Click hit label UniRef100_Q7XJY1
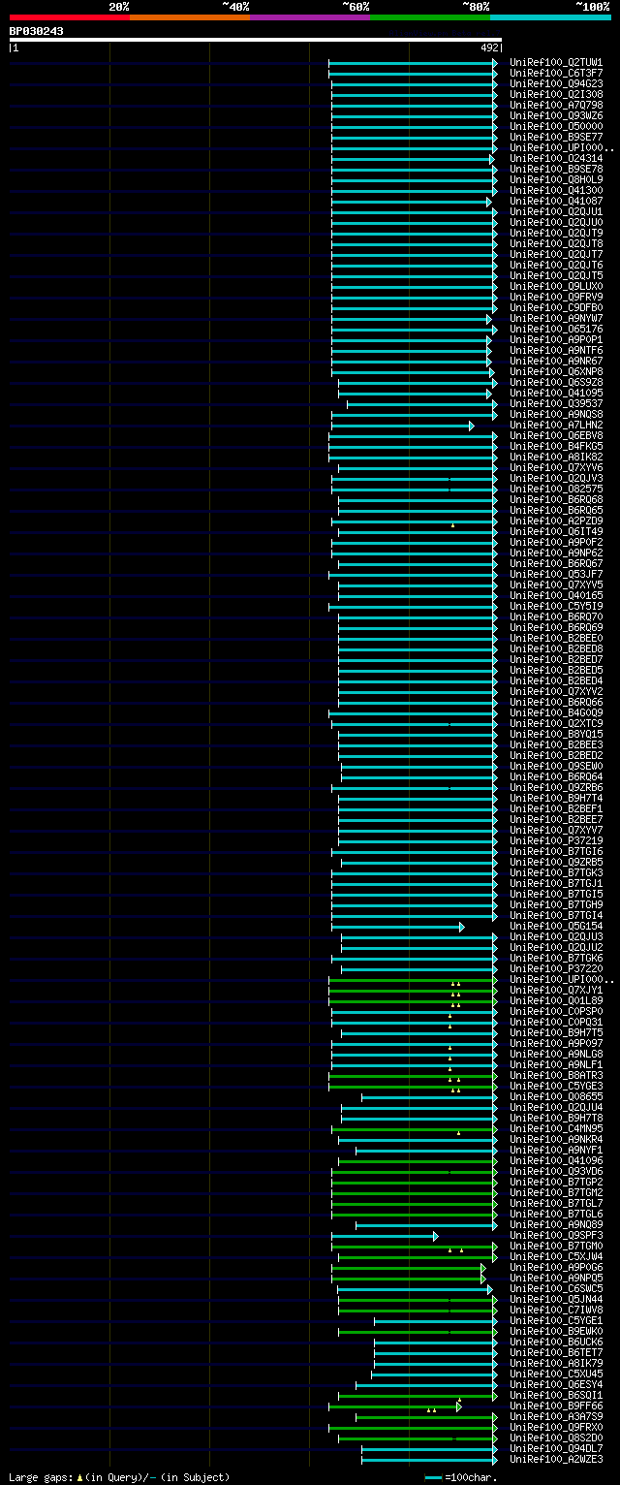 tap(556, 990)
